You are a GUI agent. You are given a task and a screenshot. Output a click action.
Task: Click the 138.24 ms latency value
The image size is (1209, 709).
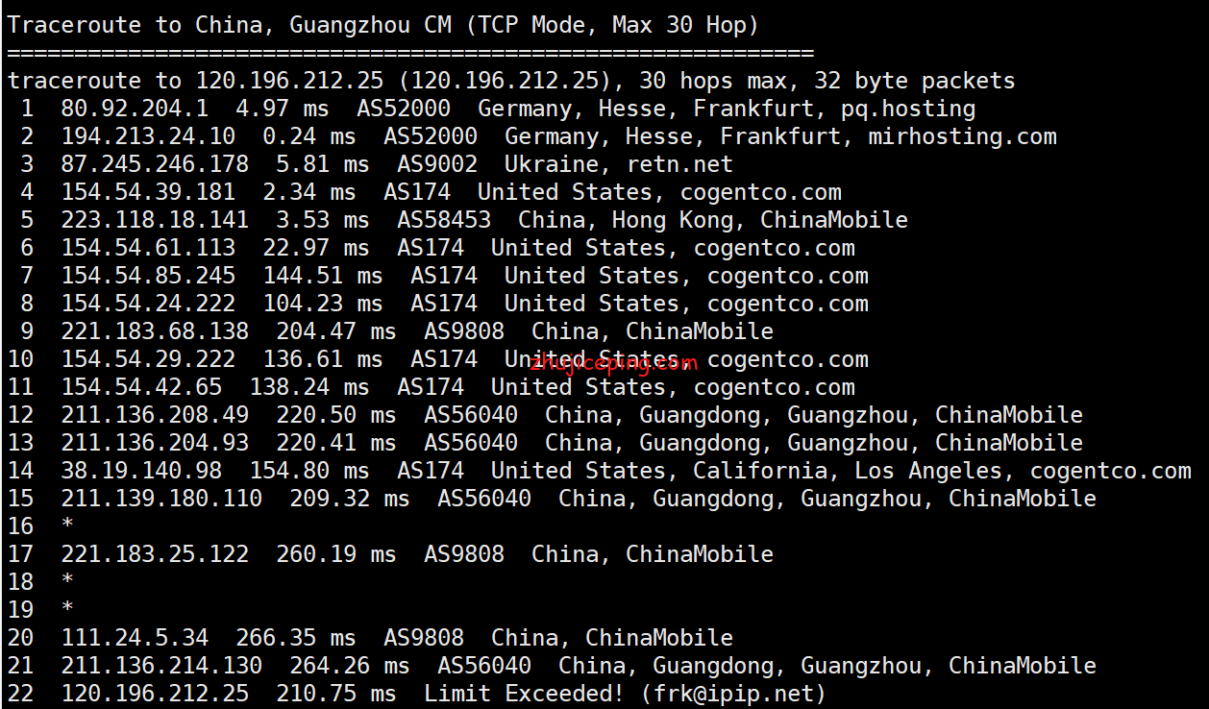point(309,387)
